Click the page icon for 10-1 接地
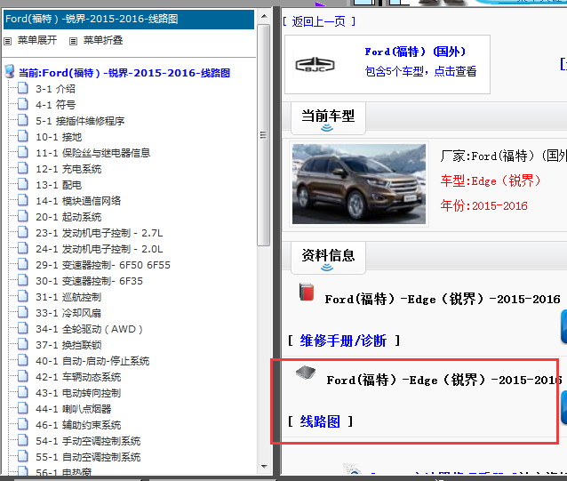The image size is (567, 481). pyautogui.click(x=23, y=137)
